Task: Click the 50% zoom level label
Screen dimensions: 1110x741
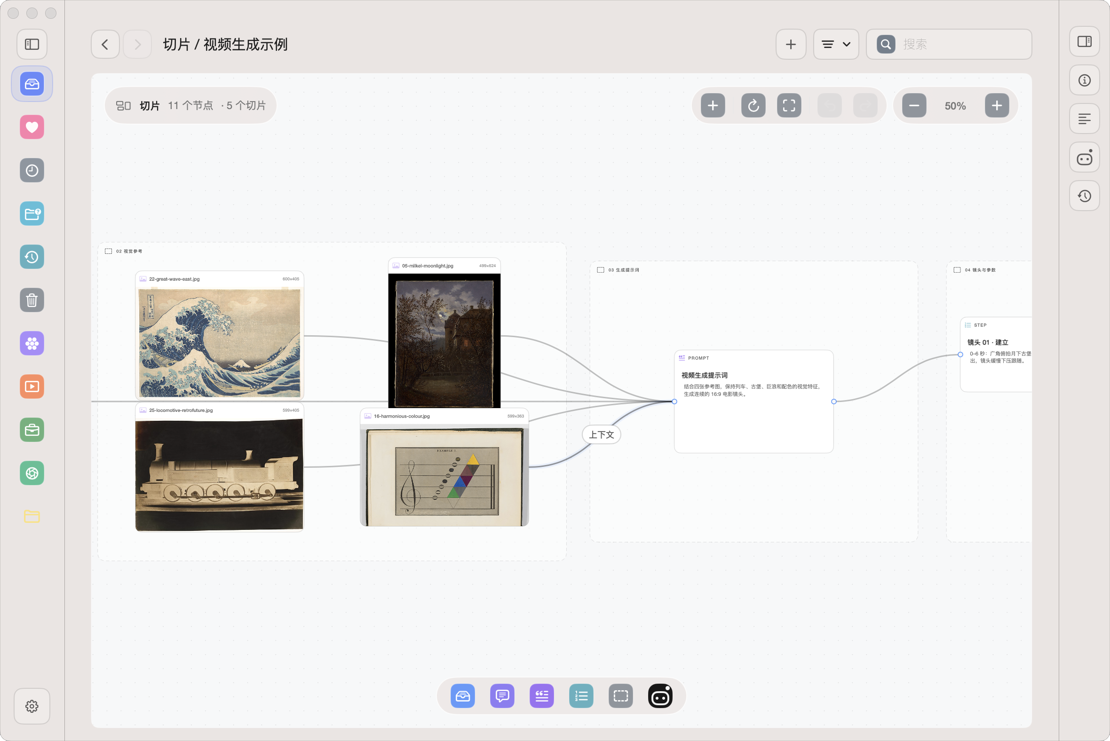Action: coord(955,106)
